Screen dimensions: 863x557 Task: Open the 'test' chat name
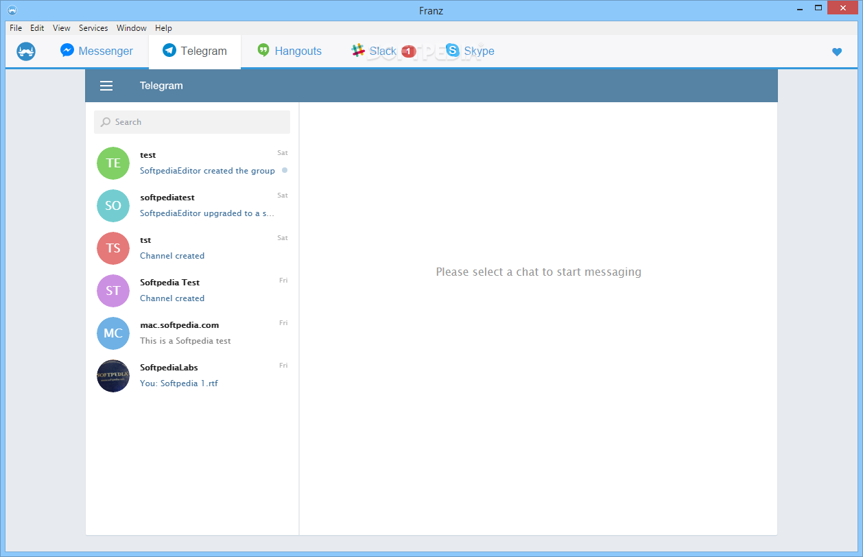(x=147, y=155)
